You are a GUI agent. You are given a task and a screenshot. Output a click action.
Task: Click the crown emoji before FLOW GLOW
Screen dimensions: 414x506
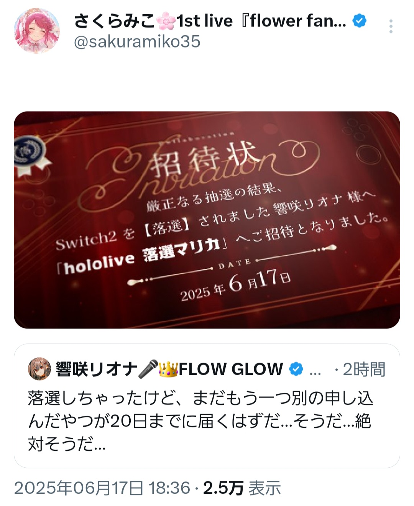pyautogui.click(x=169, y=369)
